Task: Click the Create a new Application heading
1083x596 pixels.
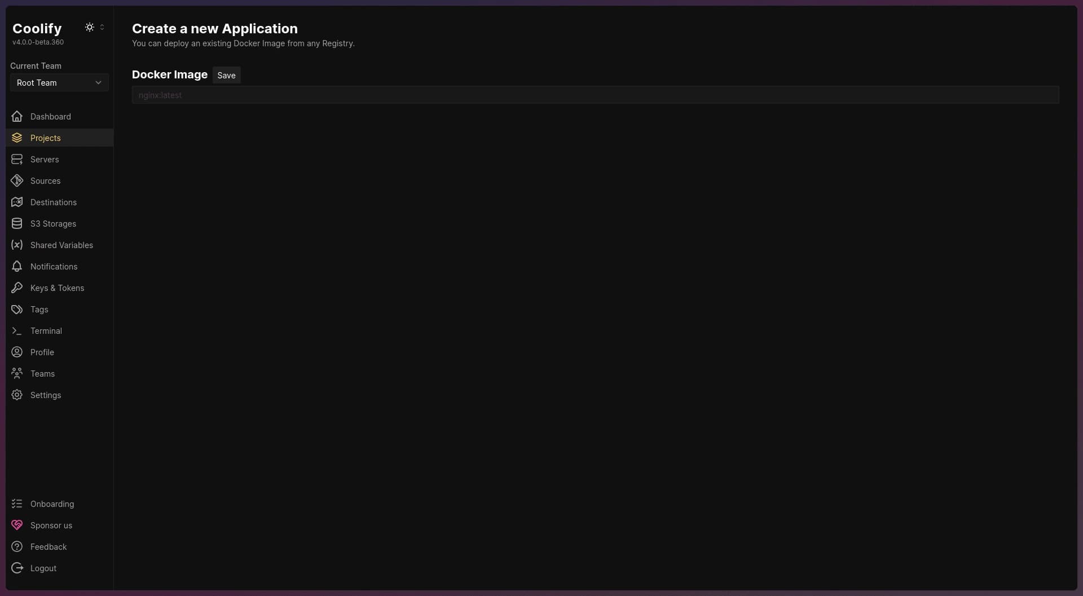Action: click(215, 28)
